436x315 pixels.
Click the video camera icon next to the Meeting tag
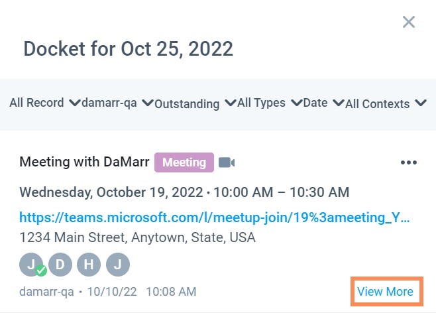coord(227,162)
